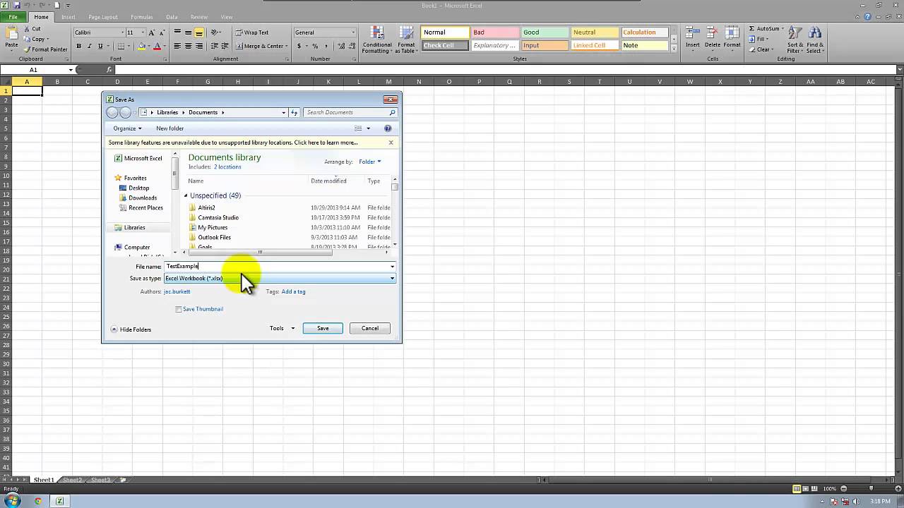The height and width of the screenshot is (508, 904).
Task: Apply underline formatting in the Excel ribbon
Action: pos(100,46)
